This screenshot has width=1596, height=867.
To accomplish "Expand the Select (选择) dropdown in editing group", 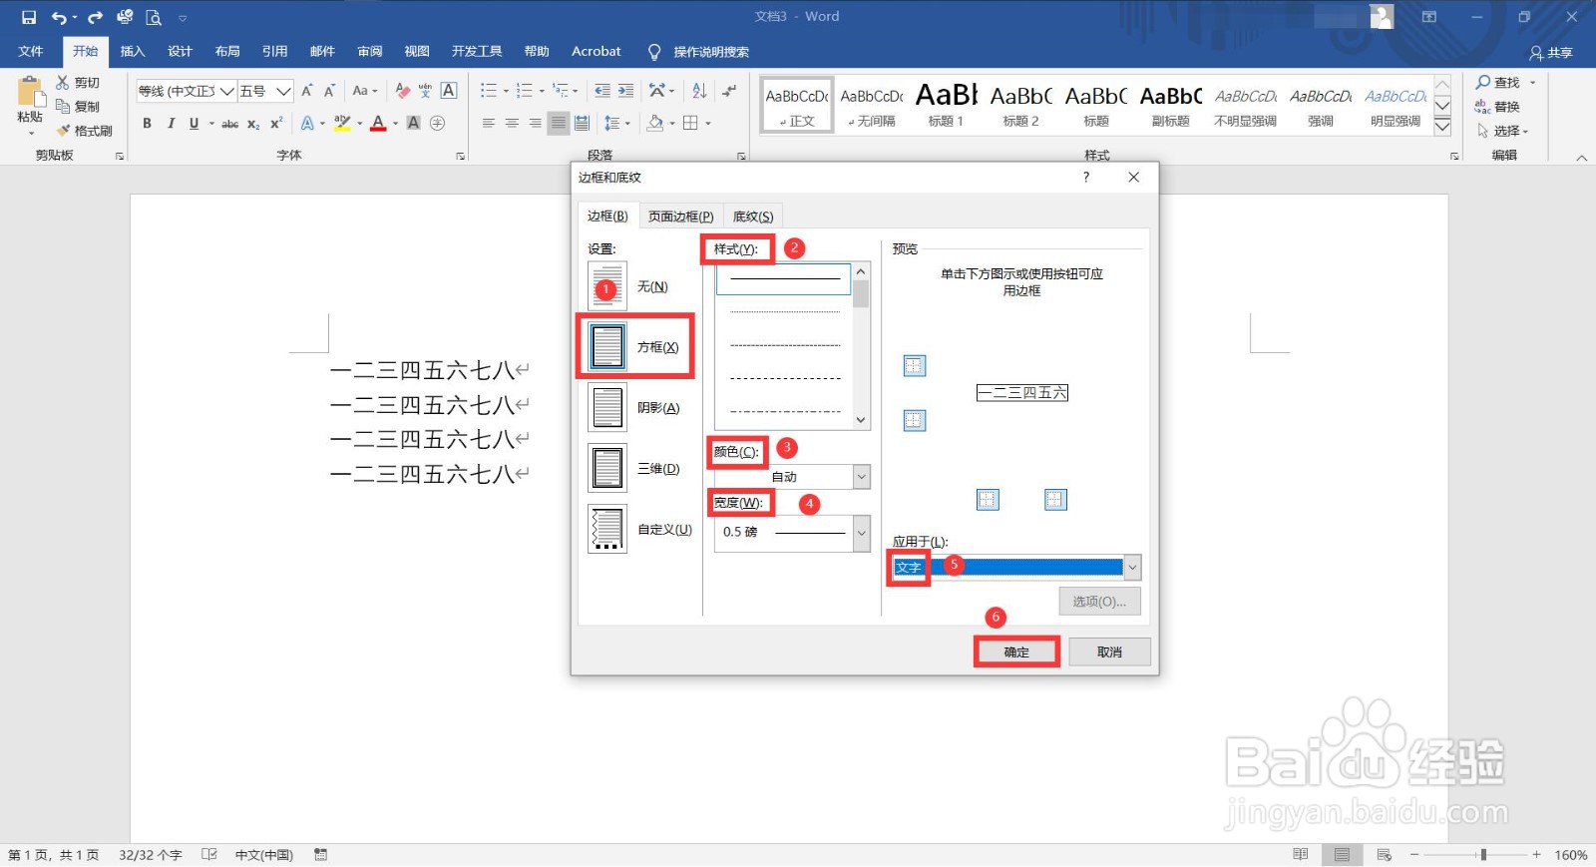I will pos(1501,131).
